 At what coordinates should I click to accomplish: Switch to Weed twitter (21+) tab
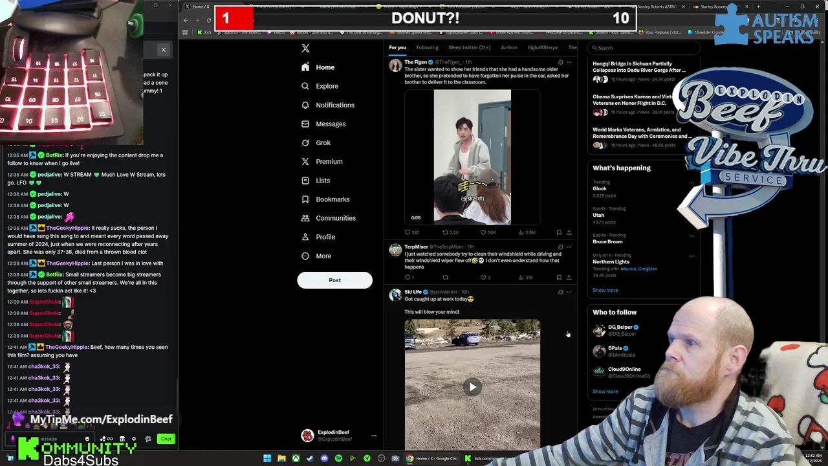tap(469, 47)
